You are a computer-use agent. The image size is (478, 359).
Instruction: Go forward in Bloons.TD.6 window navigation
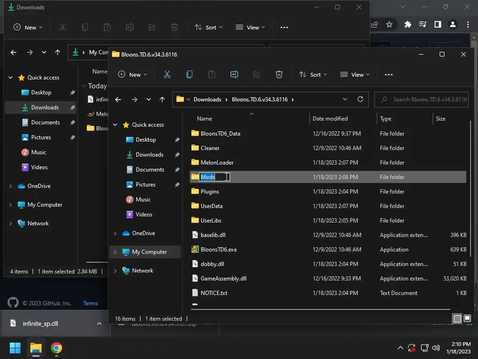click(x=134, y=100)
